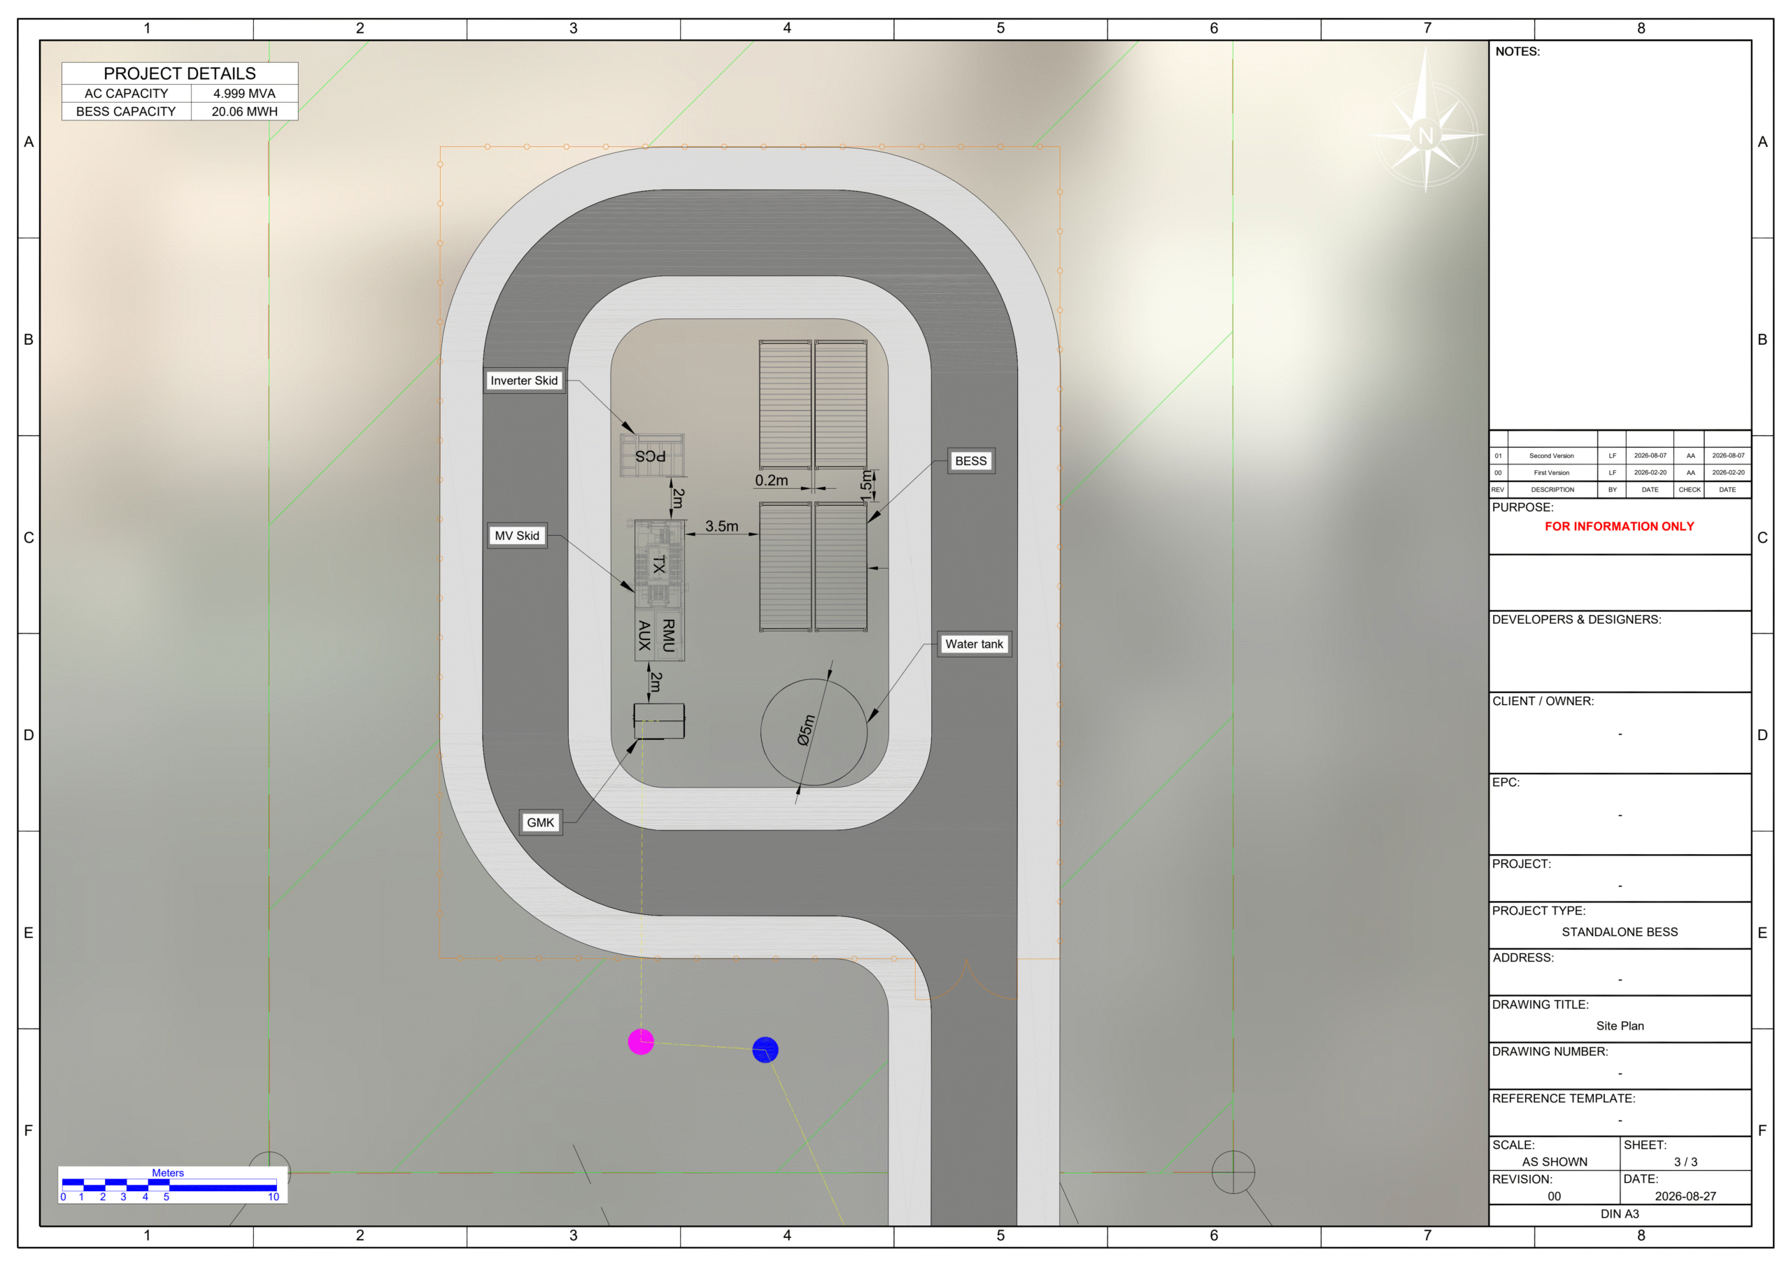Select the TX transformer block

click(x=659, y=564)
